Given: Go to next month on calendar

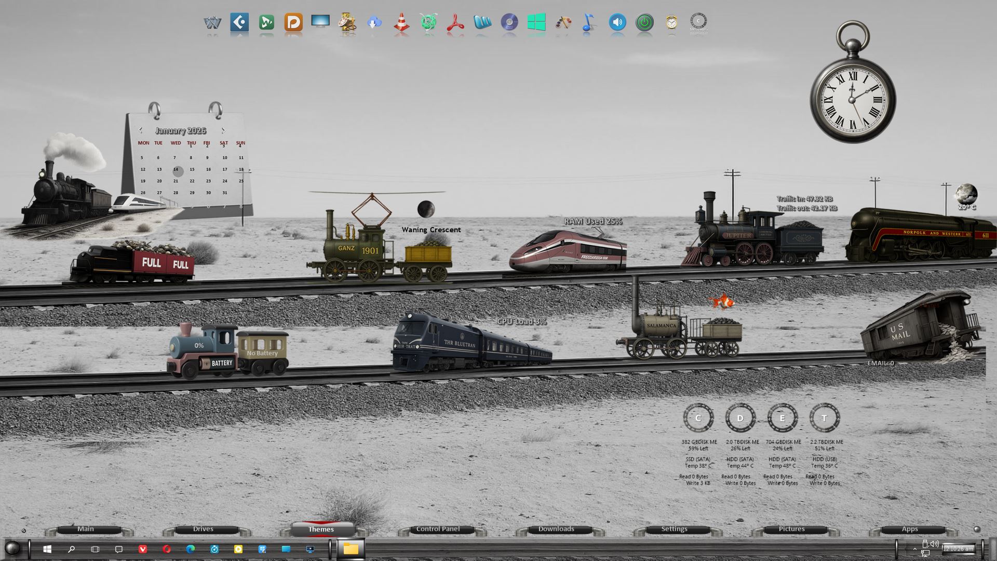Looking at the screenshot, I should point(223,130).
